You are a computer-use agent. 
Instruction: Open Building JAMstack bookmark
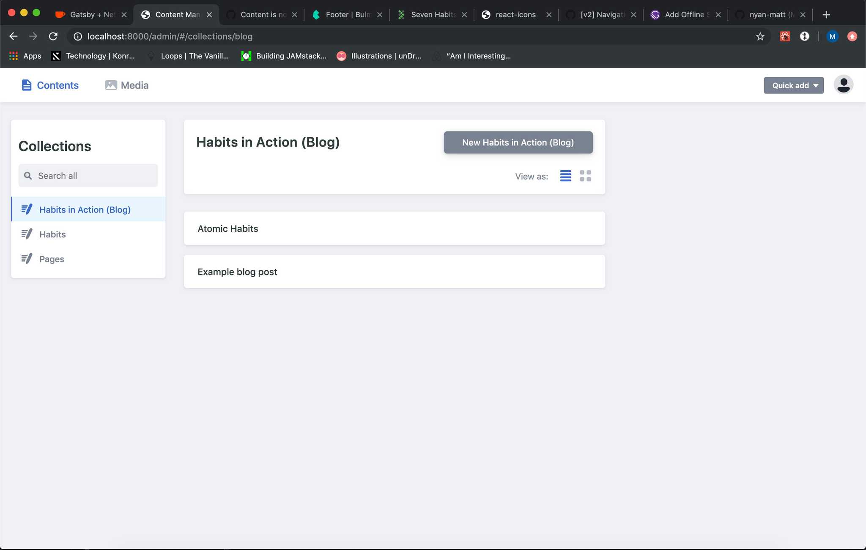tap(284, 56)
